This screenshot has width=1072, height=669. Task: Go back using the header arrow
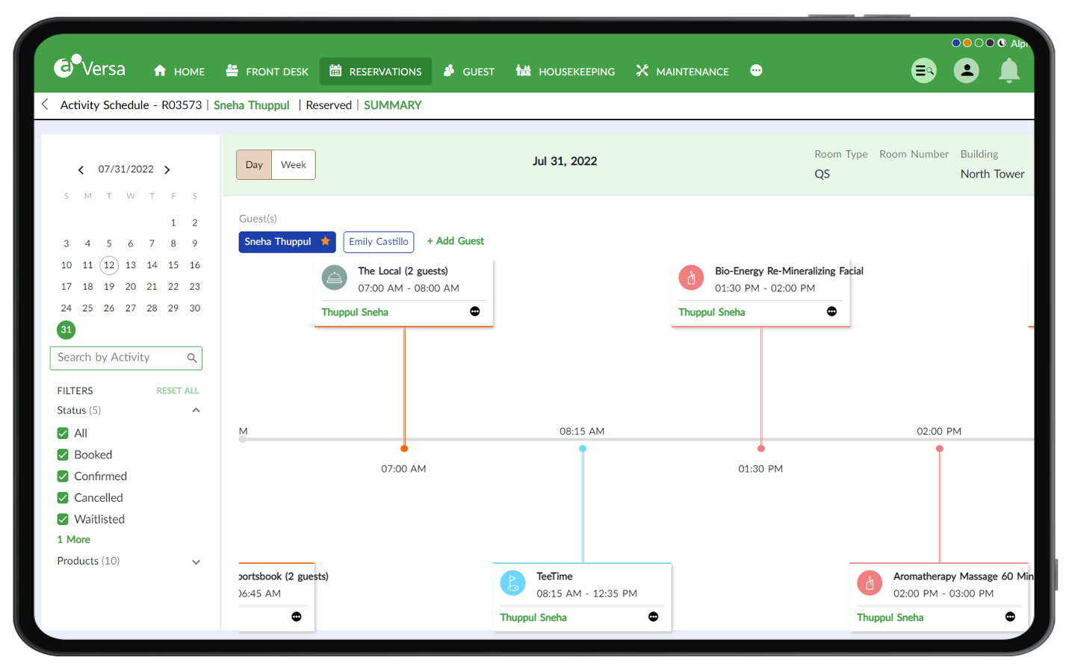tap(46, 105)
